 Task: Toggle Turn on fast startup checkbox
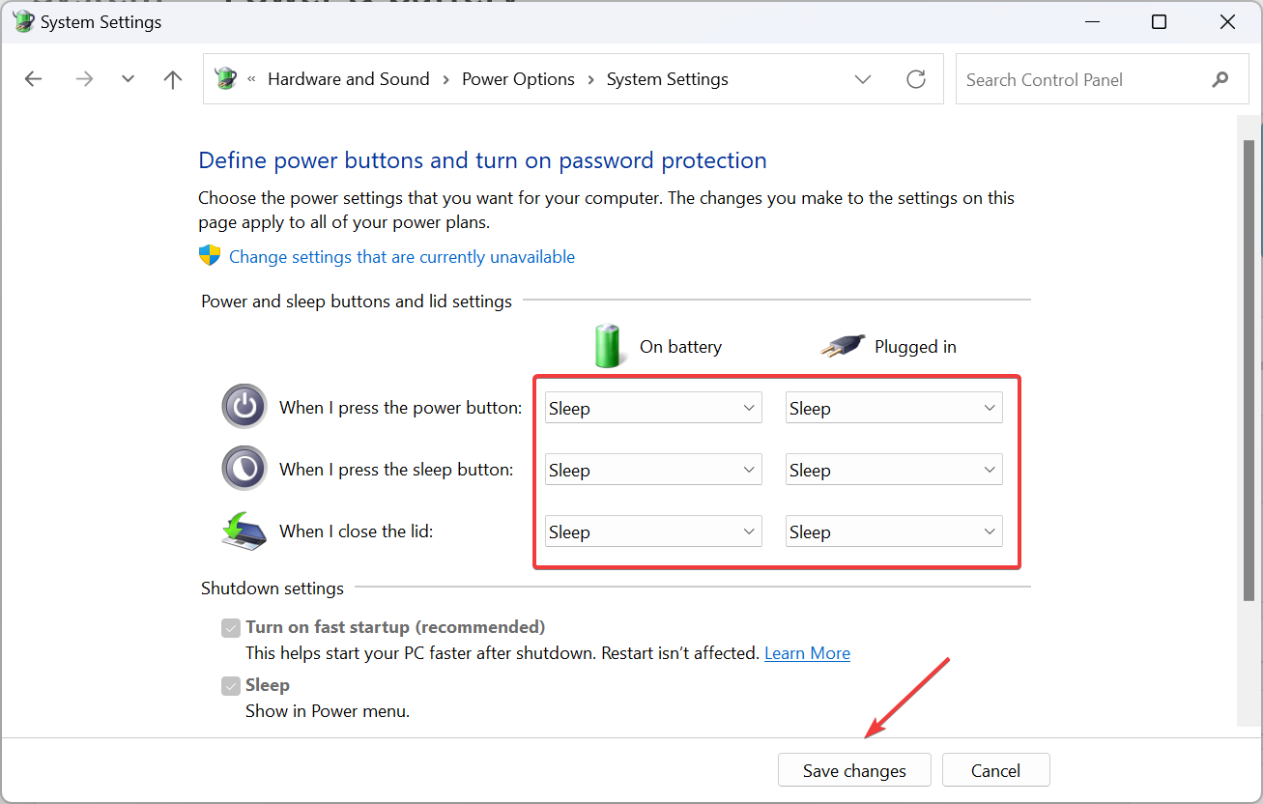231,628
